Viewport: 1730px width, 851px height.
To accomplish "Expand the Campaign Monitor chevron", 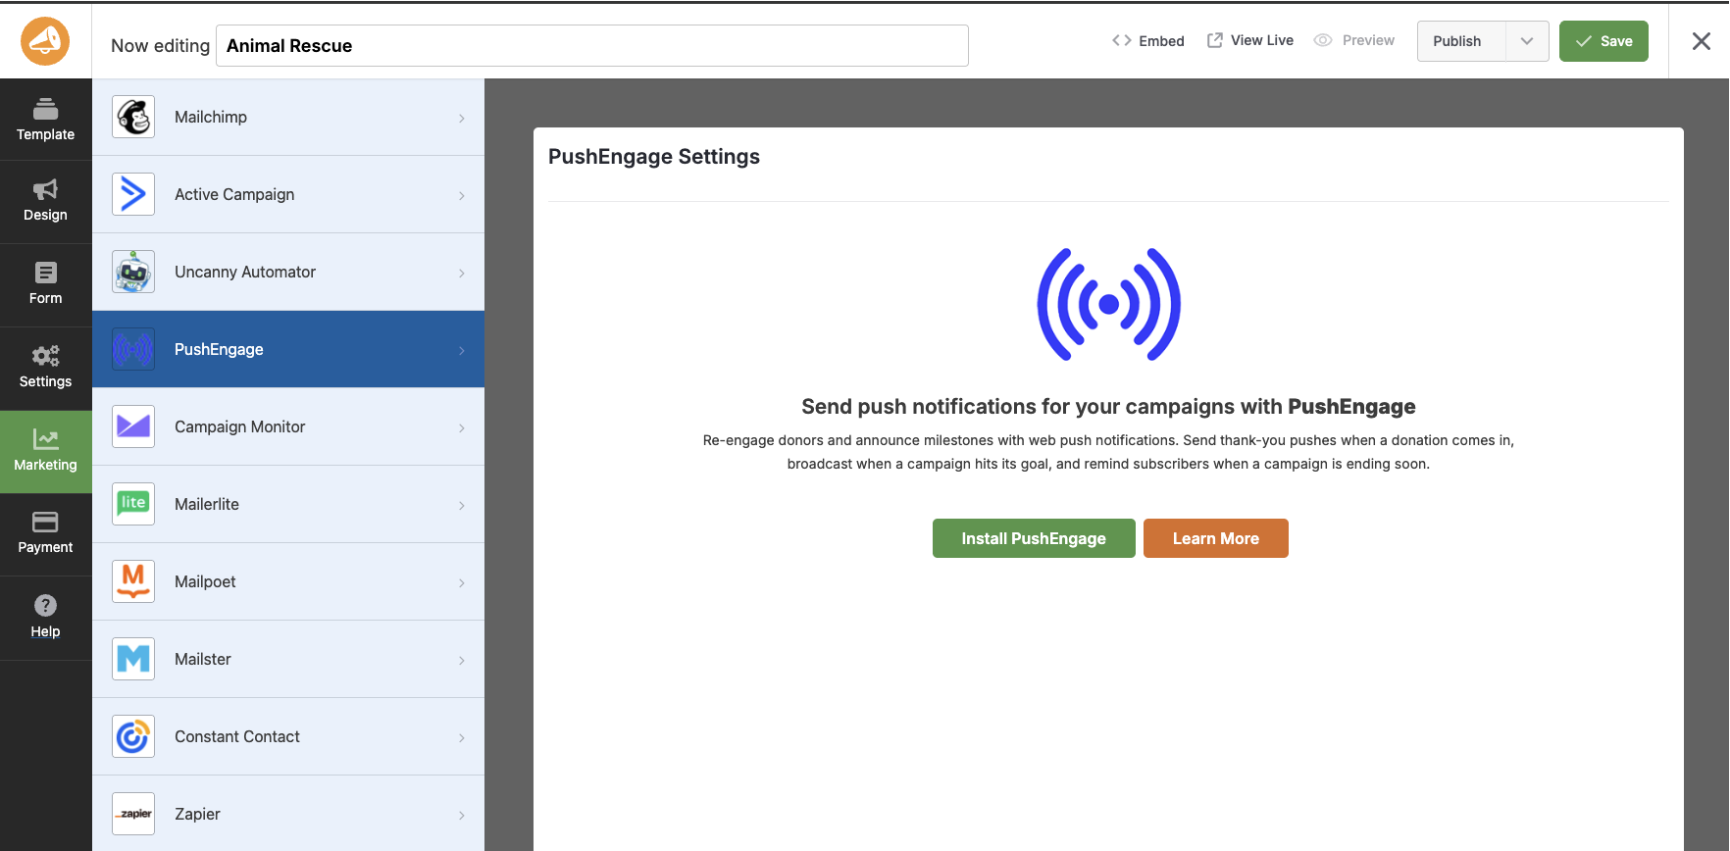I will click(x=462, y=427).
